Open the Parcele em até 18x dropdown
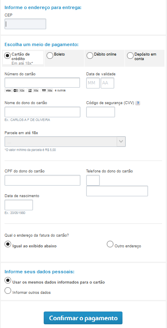The image size is (167, 328). click(65, 142)
